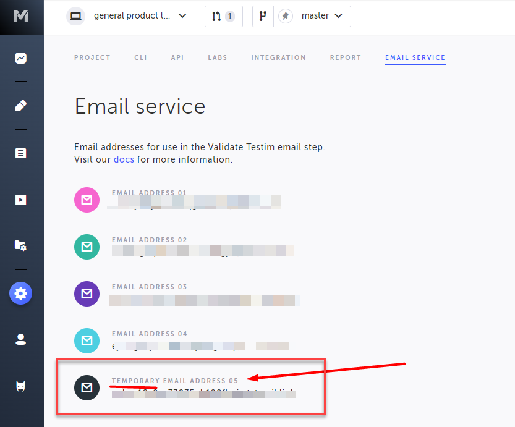Click the dark Temporary Email Address 05 icon
Image resolution: width=515 pixels, height=427 pixels.
(x=87, y=387)
